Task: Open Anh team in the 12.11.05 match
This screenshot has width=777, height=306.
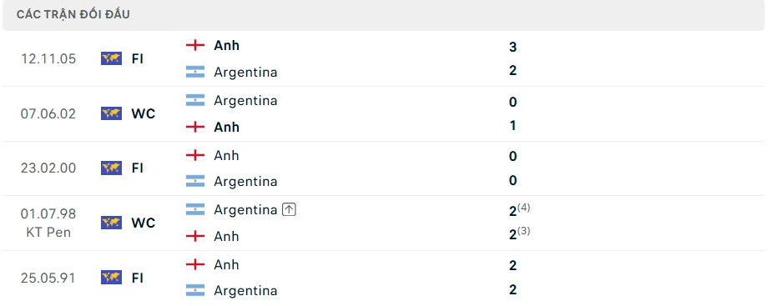Action: 226,46
